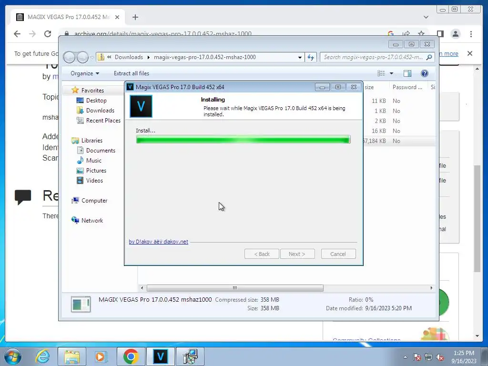Open Explorer help icon
The image size is (488, 366).
pyautogui.click(x=425, y=73)
